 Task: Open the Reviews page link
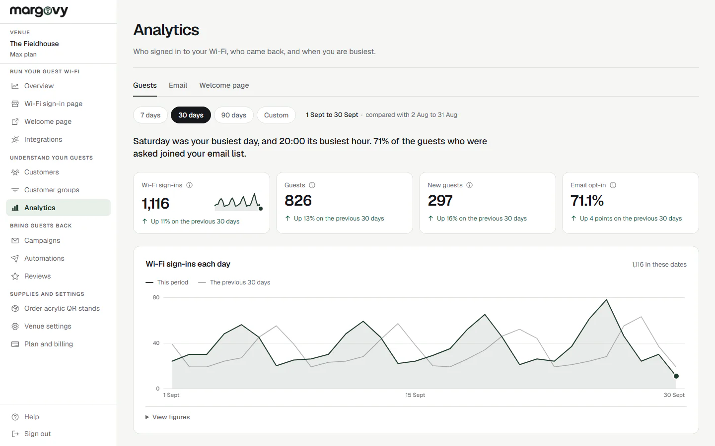[x=58, y=276]
